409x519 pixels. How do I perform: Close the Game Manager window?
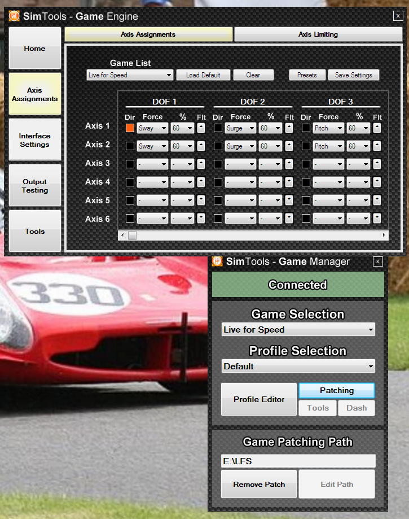[378, 261]
